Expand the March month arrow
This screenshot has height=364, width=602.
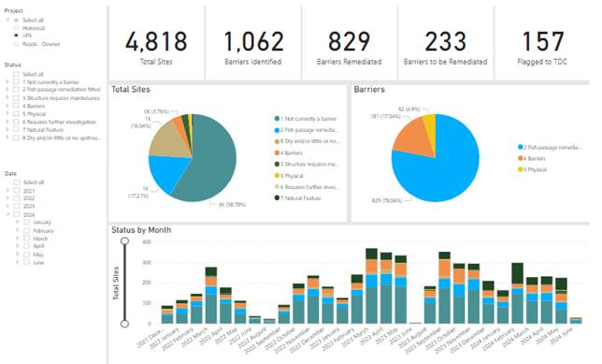17,238
